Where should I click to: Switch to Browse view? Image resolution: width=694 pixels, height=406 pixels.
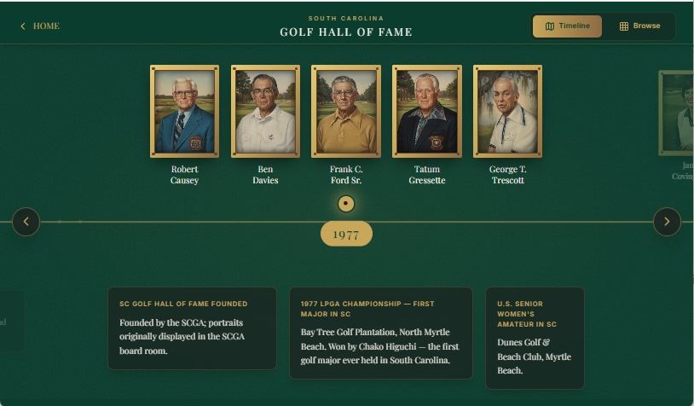(639, 26)
